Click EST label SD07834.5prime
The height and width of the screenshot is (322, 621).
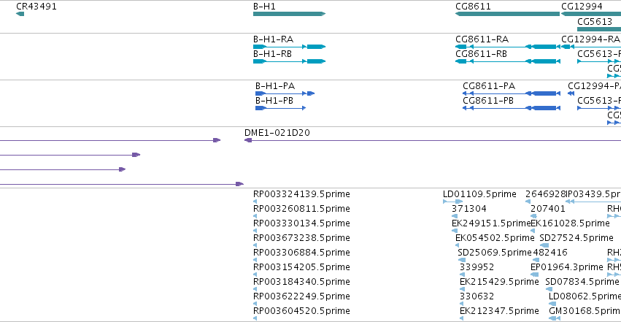click(x=582, y=282)
